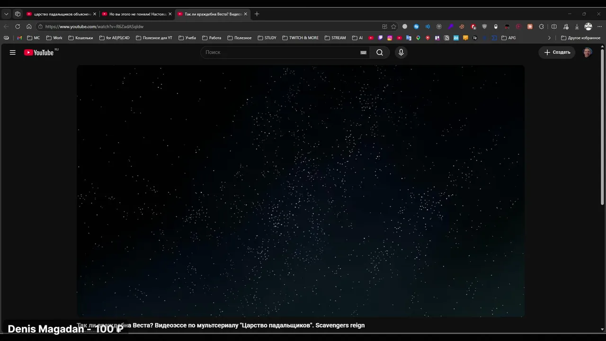Viewport: 606px width, 341px height.
Task: Open browser settings and more menu
Action: [599, 27]
